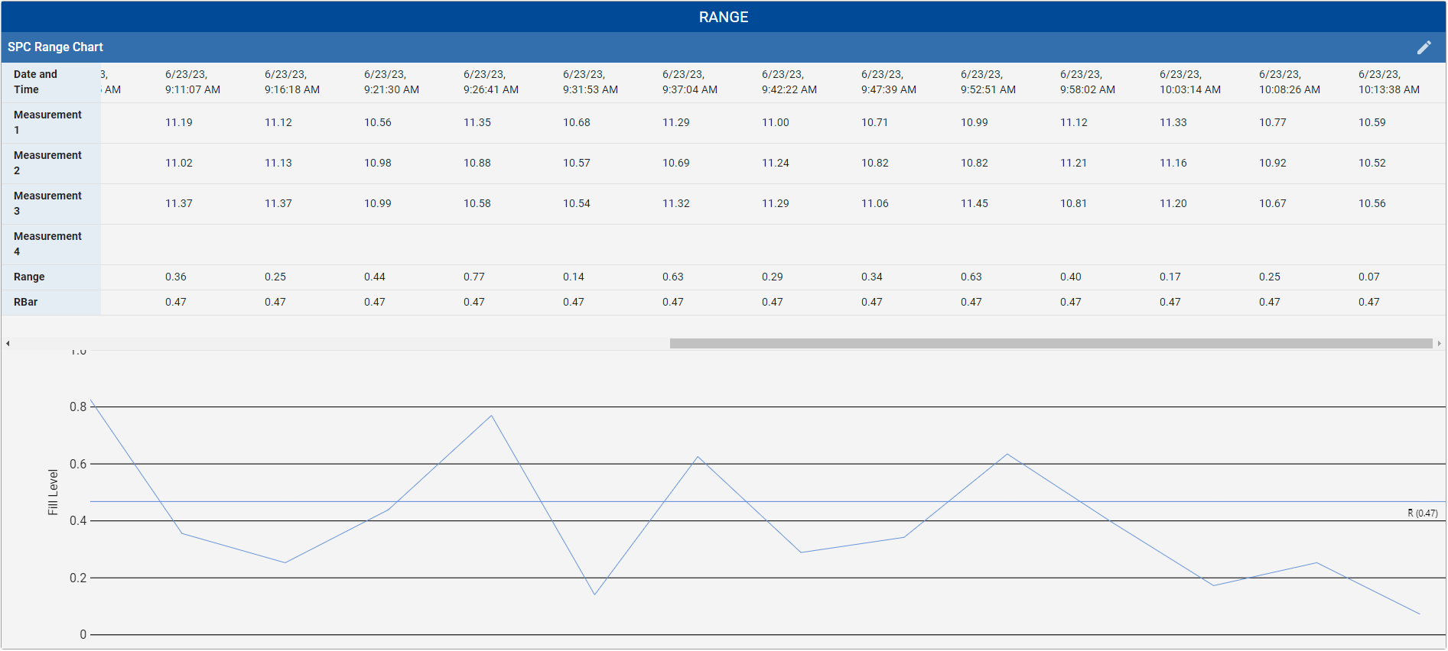Click the left scroll arrow of the table
This screenshot has height=651, width=1448.
[x=8, y=344]
